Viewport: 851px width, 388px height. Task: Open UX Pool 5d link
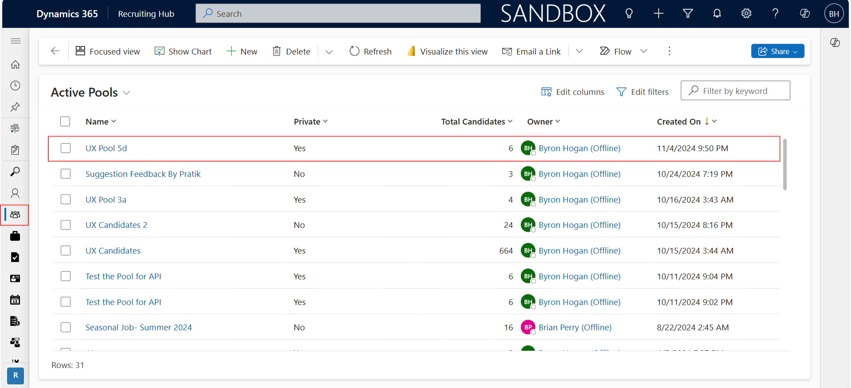tap(106, 148)
